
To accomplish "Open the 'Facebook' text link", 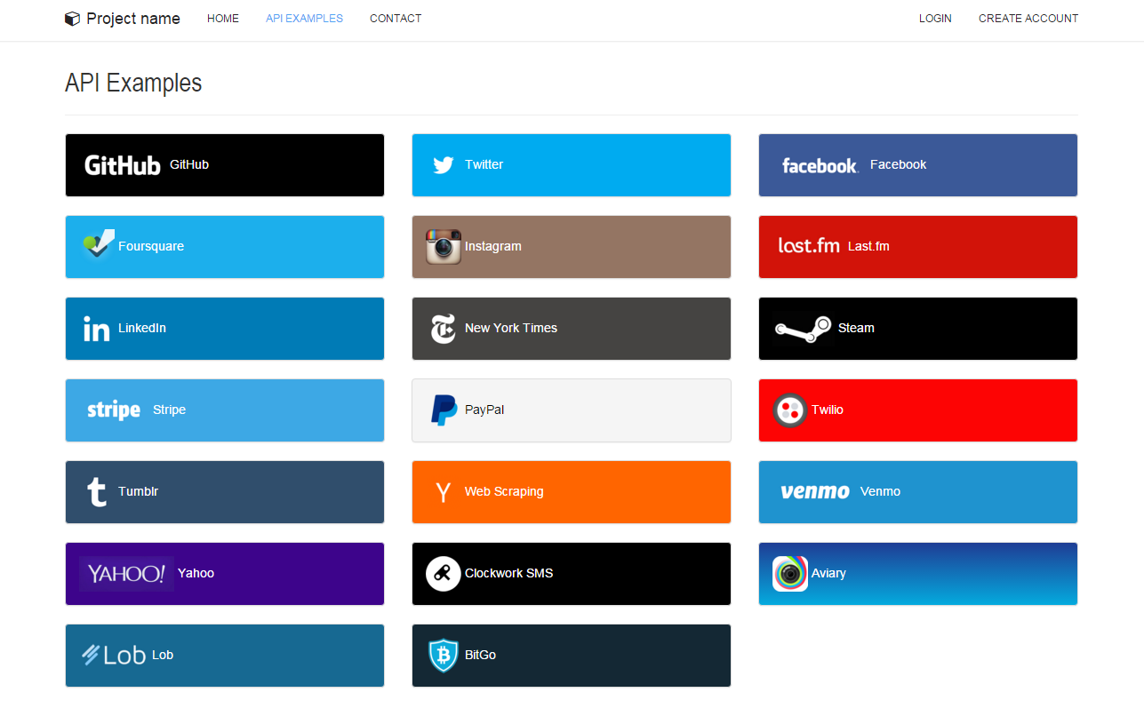I will coord(898,164).
